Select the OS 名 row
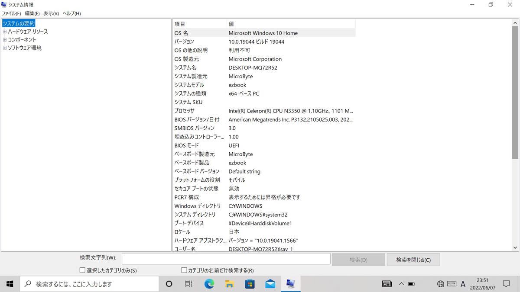The width and height of the screenshot is (520, 292). click(x=264, y=33)
